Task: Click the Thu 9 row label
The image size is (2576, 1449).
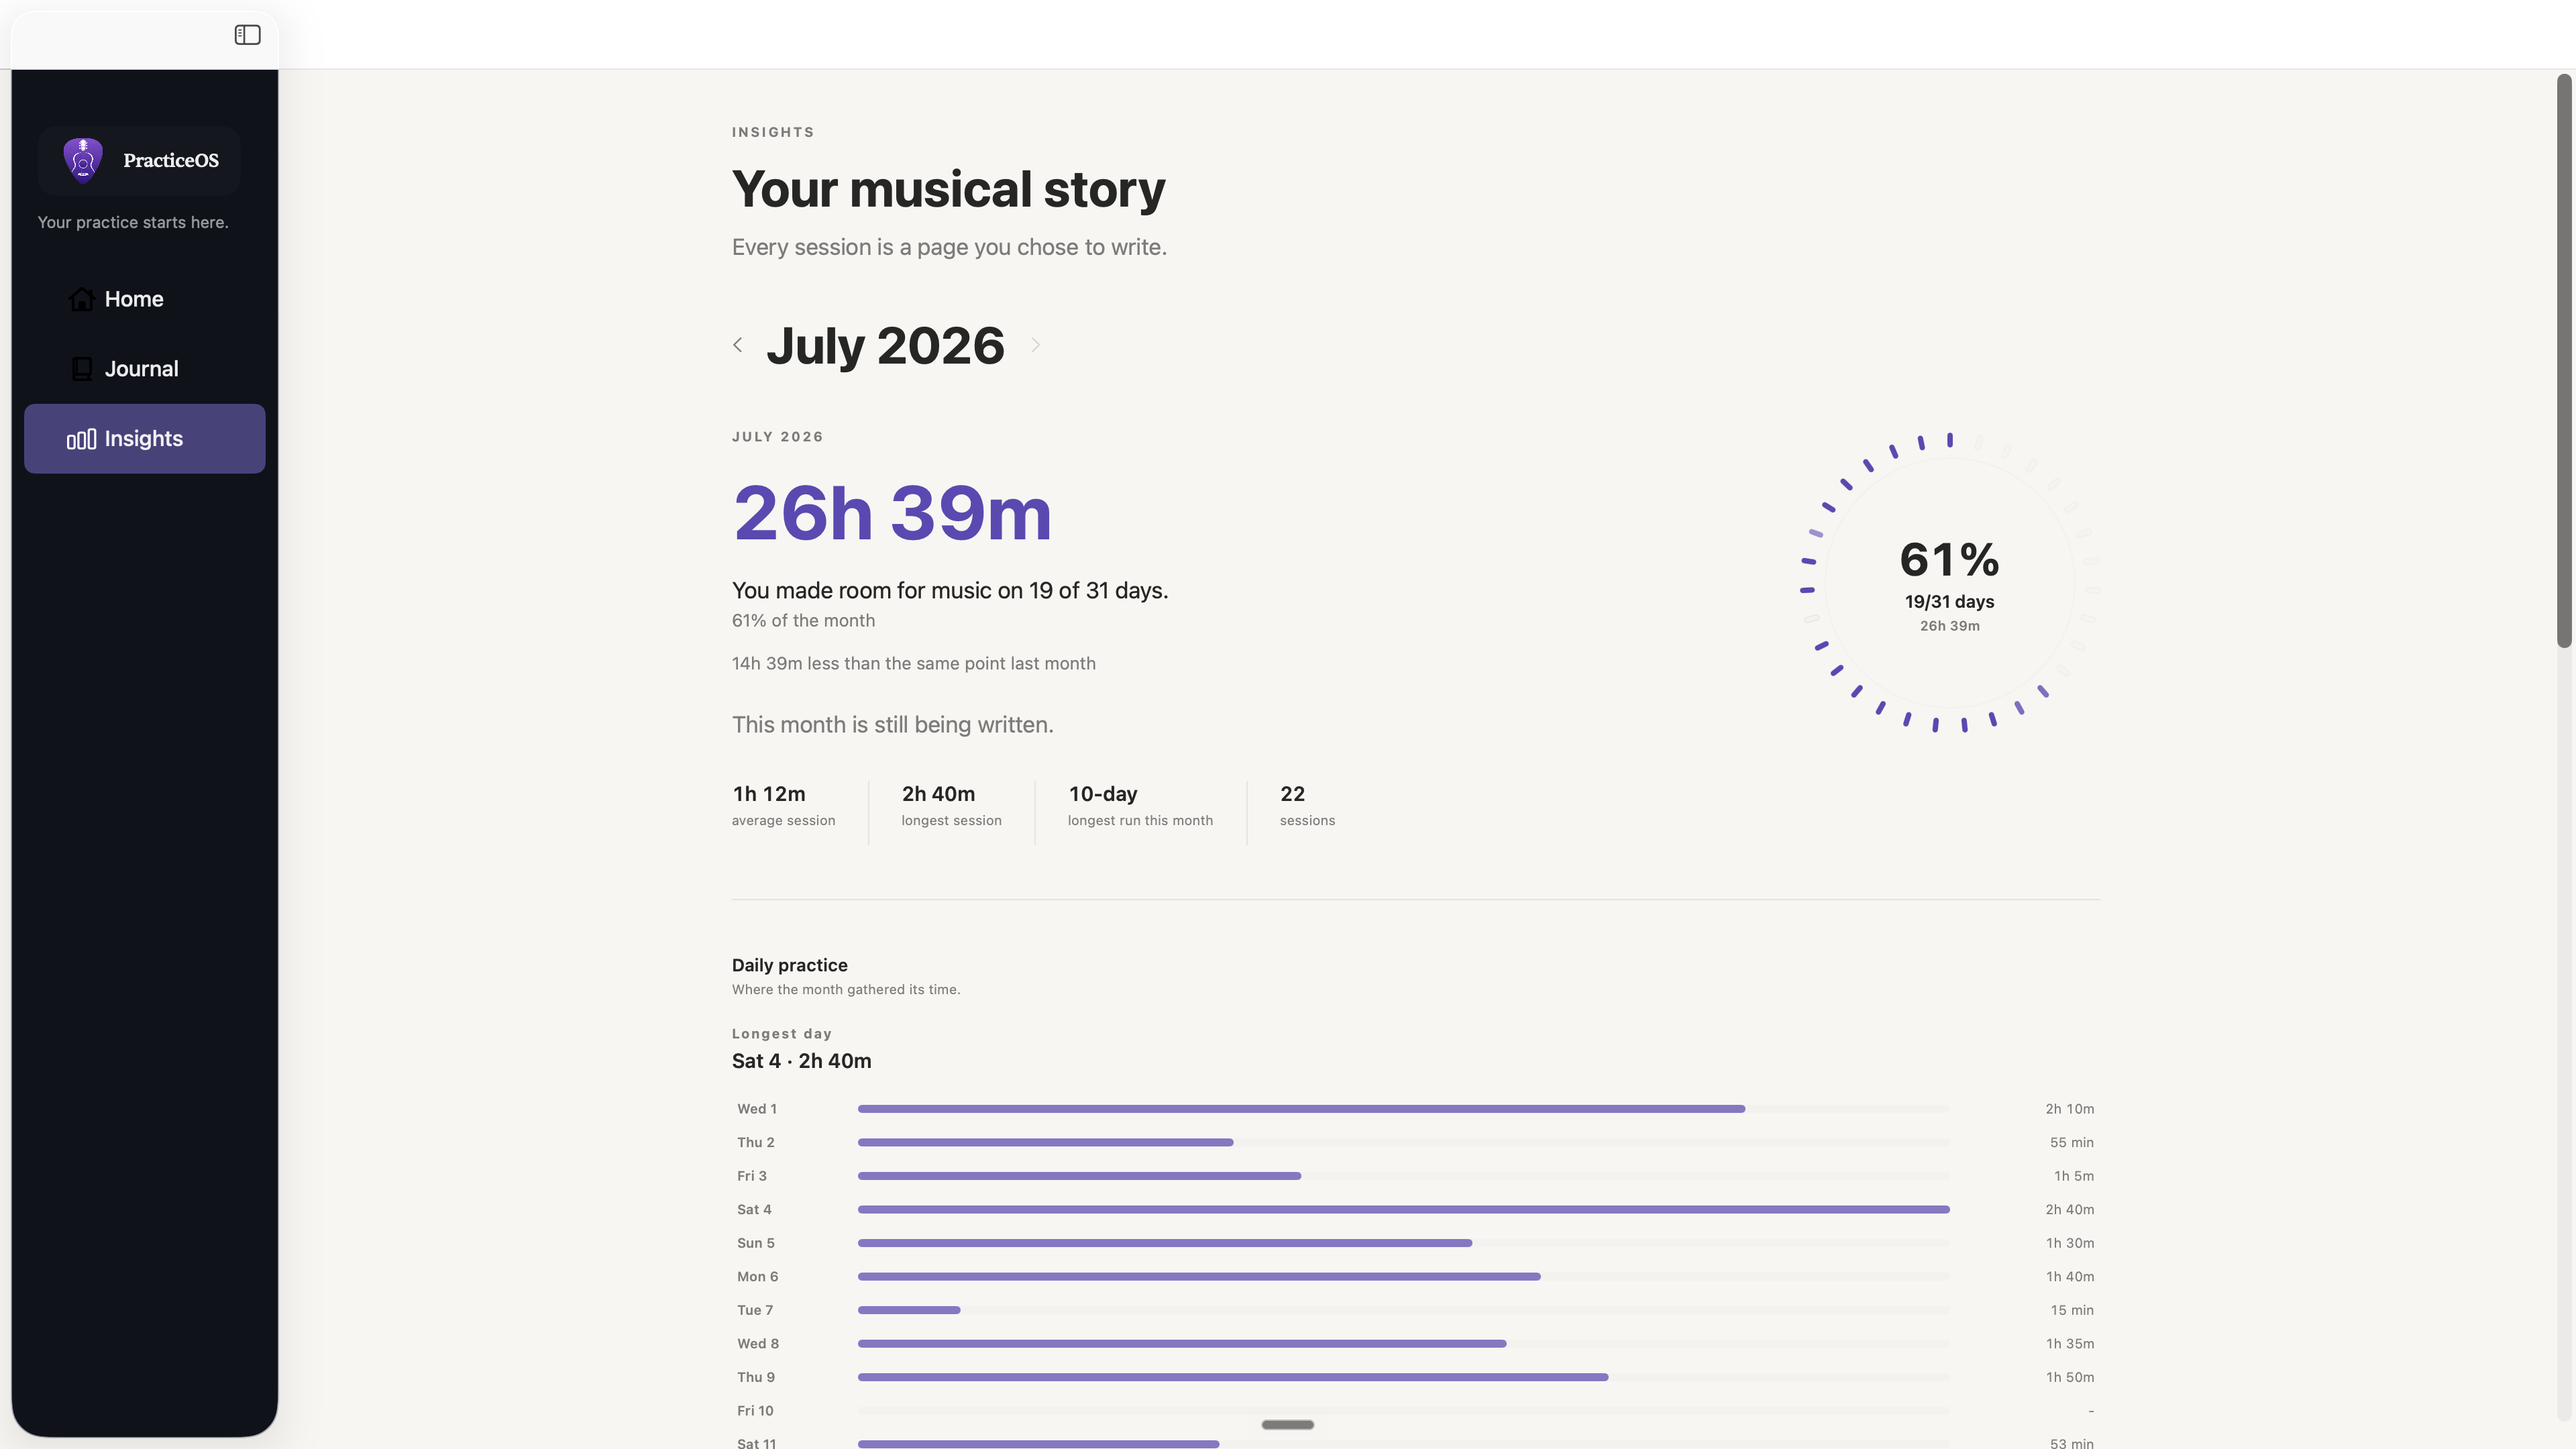Action: [755, 1377]
